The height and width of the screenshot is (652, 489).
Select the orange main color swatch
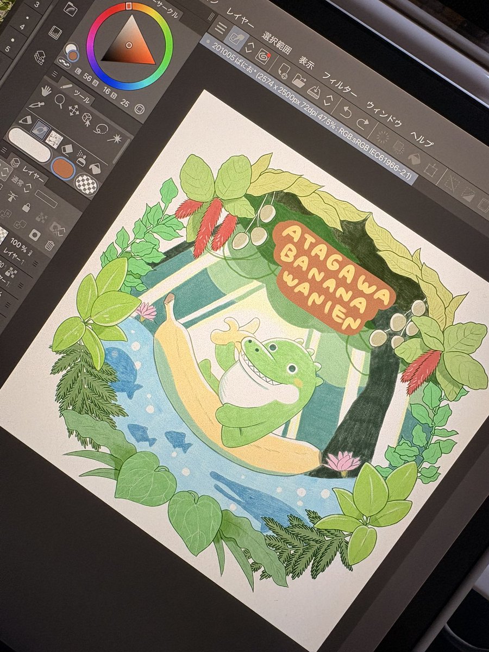pyautogui.click(x=64, y=168)
